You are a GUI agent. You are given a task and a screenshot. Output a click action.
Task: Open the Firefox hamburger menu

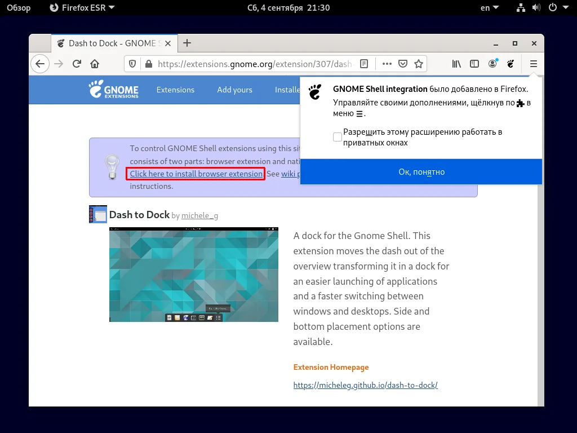tap(533, 64)
